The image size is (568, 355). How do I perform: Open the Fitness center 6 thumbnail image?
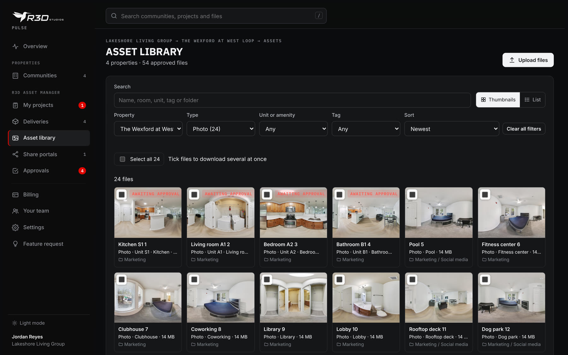[511, 213]
